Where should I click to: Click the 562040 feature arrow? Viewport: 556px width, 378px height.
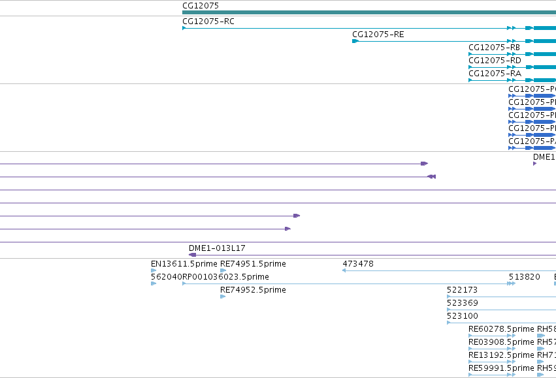click(x=154, y=283)
